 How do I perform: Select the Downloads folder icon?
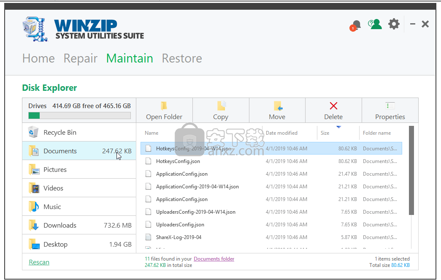tap(34, 225)
